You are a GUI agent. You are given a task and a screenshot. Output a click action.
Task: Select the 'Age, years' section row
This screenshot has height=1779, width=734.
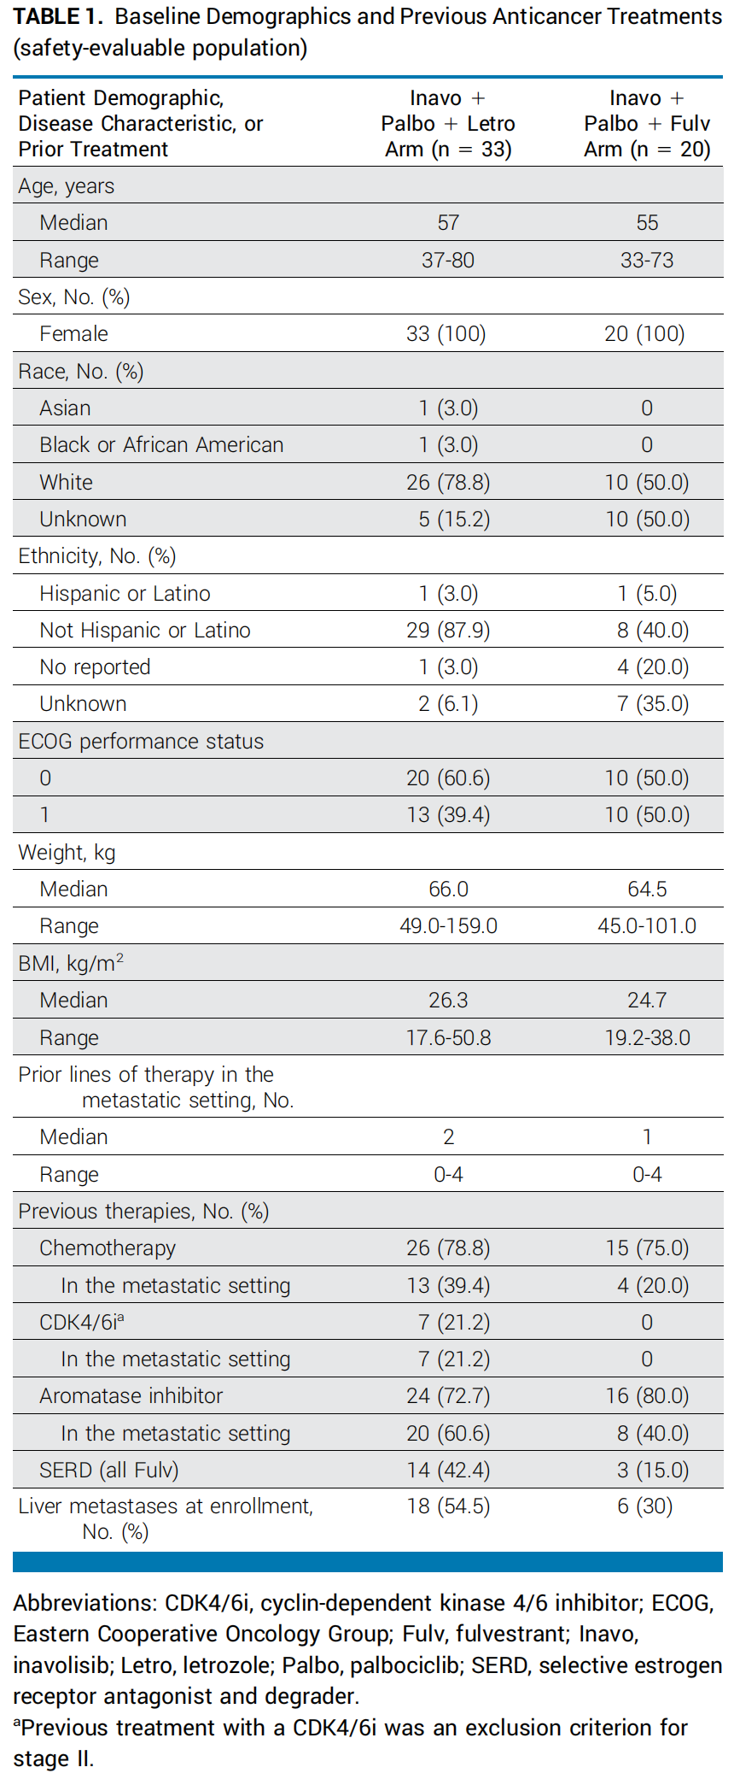[67, 186]
